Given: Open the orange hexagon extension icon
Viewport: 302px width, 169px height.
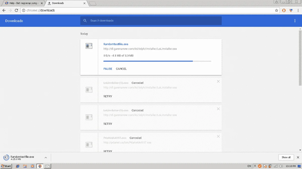Looking at the screenshot, I should coord(284,11).
